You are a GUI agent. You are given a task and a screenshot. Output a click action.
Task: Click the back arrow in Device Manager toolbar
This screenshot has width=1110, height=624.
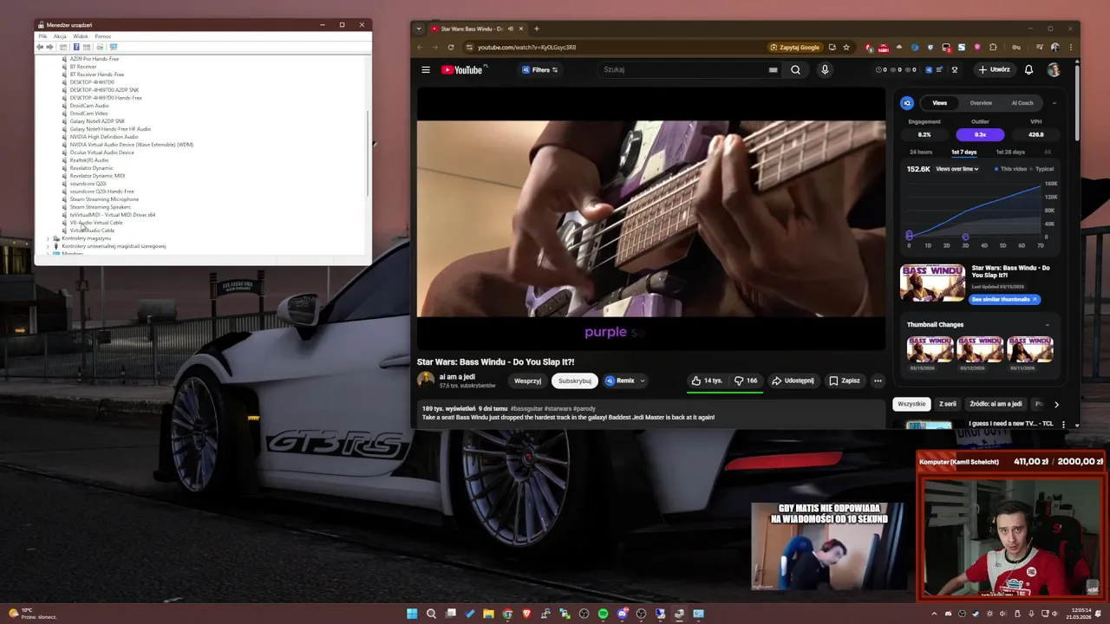tap(40, 47)
